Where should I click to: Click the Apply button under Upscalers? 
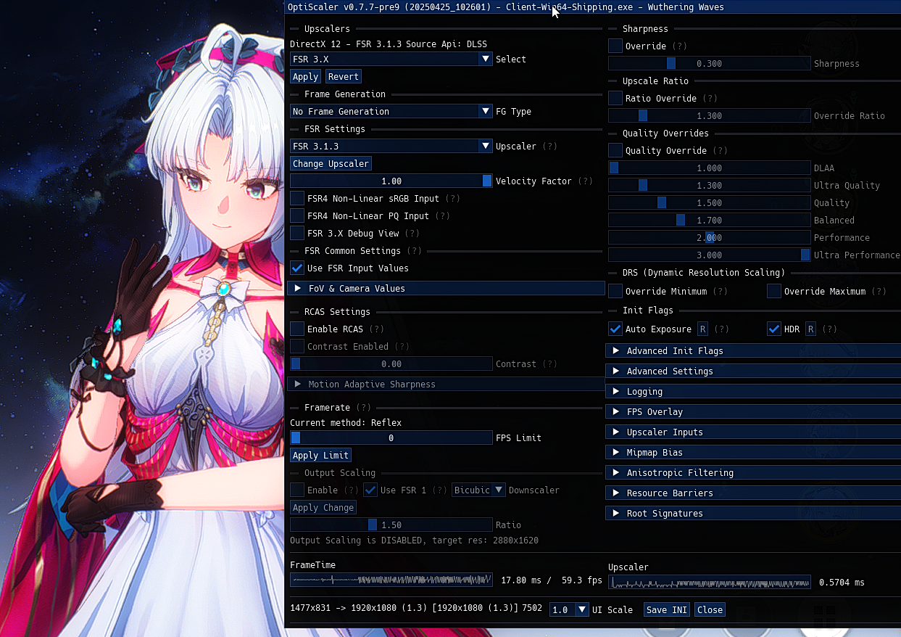(305, 76)
